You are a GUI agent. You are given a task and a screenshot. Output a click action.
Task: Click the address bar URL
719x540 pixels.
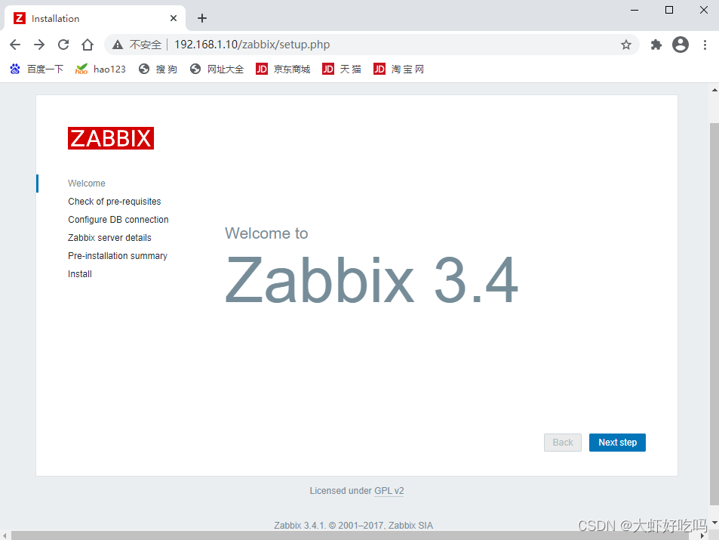coord(252,45)
